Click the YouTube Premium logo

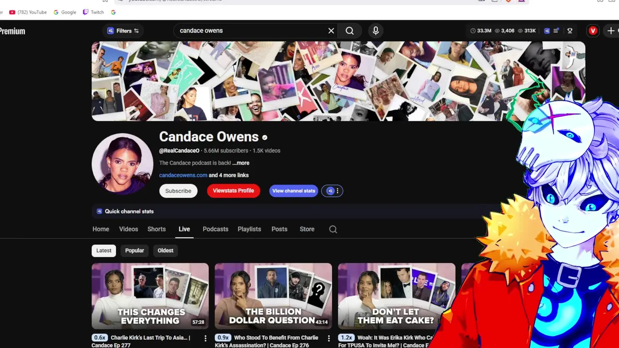tap(13, 31)
